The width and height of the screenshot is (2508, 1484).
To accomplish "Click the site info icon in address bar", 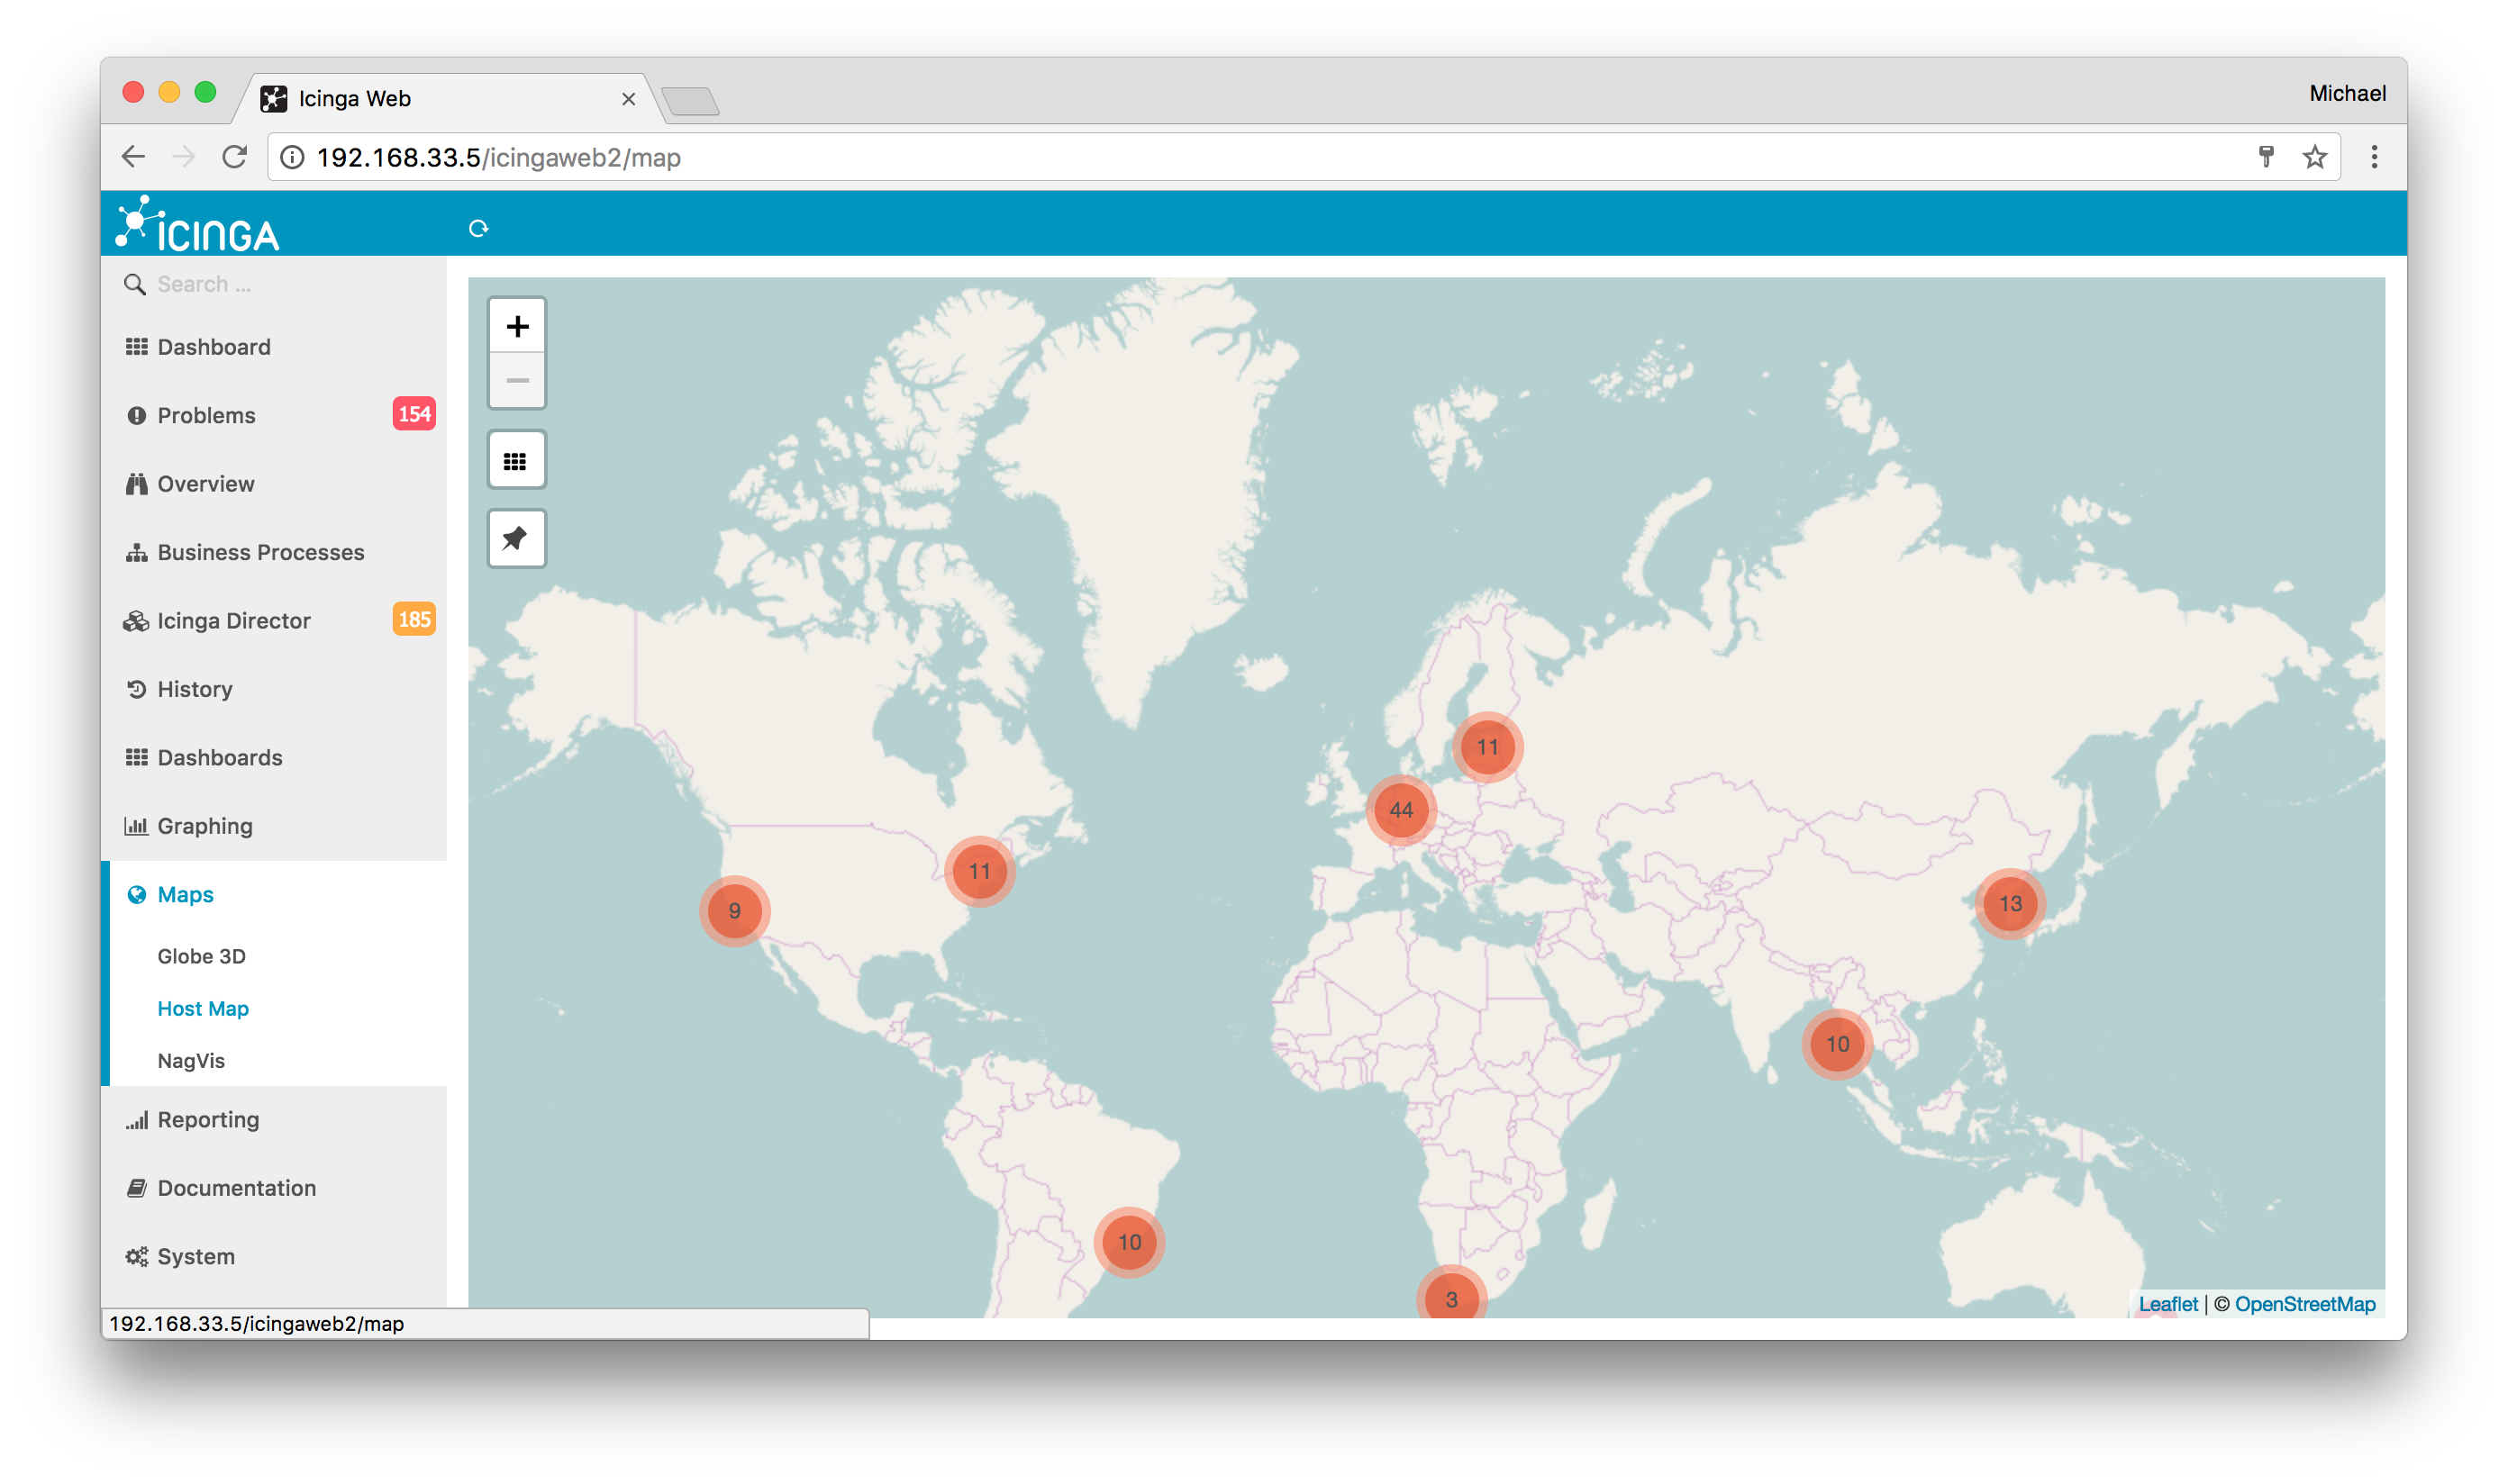I will click(x=292, y=158).
